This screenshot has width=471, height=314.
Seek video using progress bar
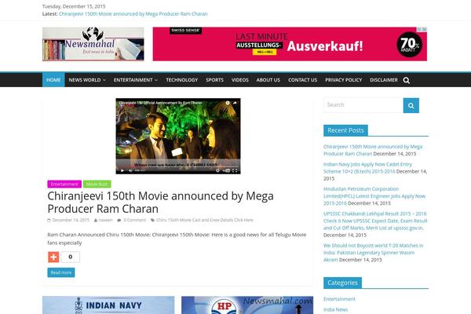(x=178, y=166)
